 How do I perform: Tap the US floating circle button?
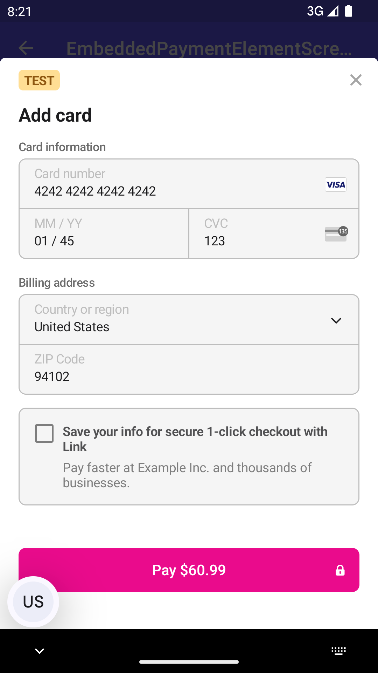click(33, 601)
